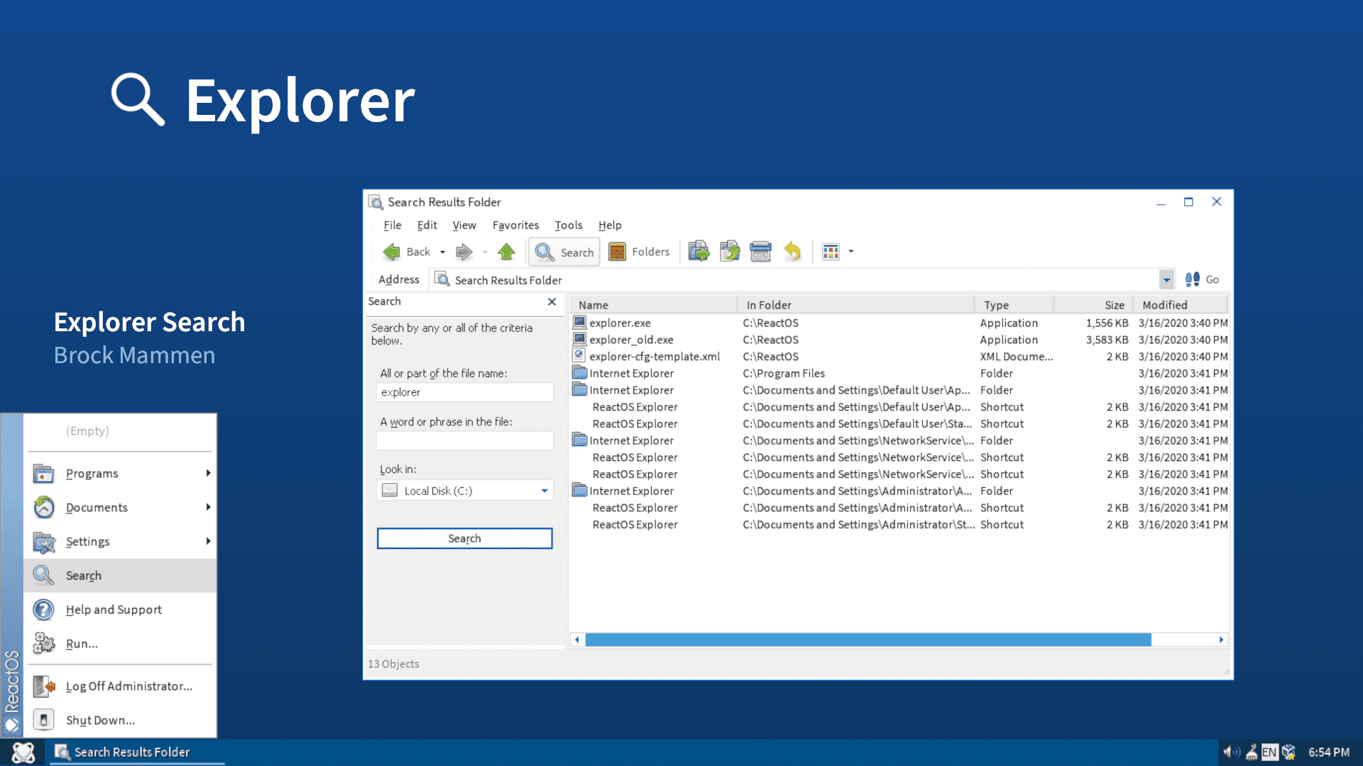Viewport: 1363px width, 766px height.
Task: Click the Views toolbar icon
Action: click(x=829, y=252)
